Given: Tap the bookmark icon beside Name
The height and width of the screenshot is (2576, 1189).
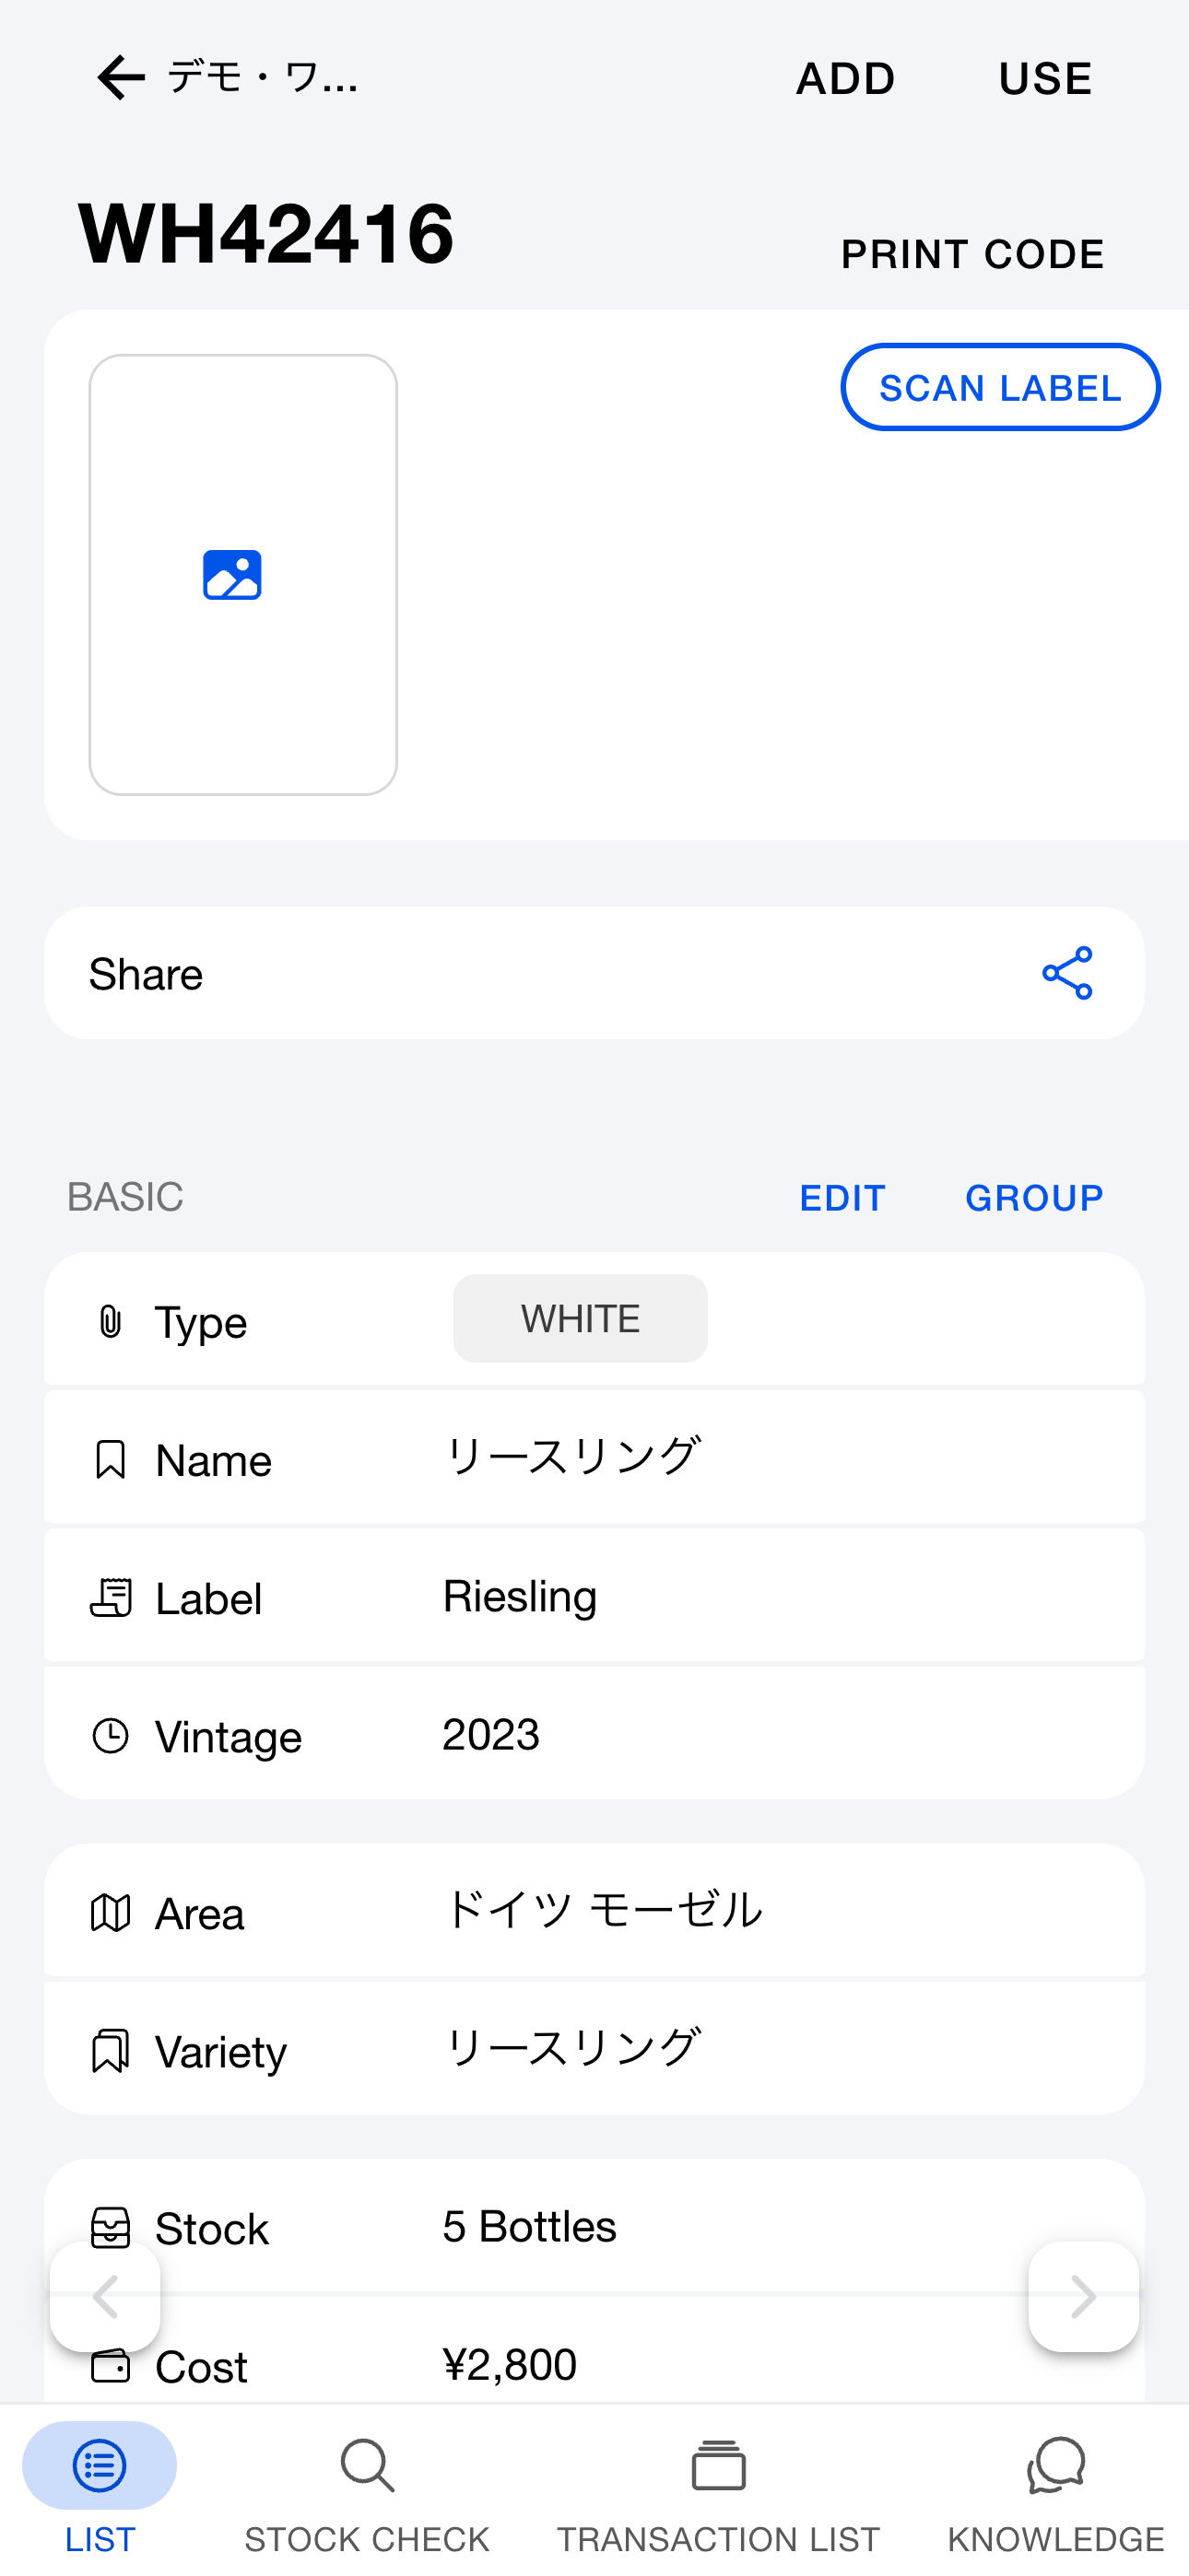Looking at the screenshot, I should point(110,1460).
